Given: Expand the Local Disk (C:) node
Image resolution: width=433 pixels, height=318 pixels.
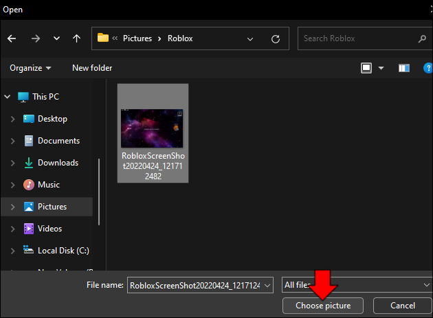Looking at the screenshot, I should (12, 251).
